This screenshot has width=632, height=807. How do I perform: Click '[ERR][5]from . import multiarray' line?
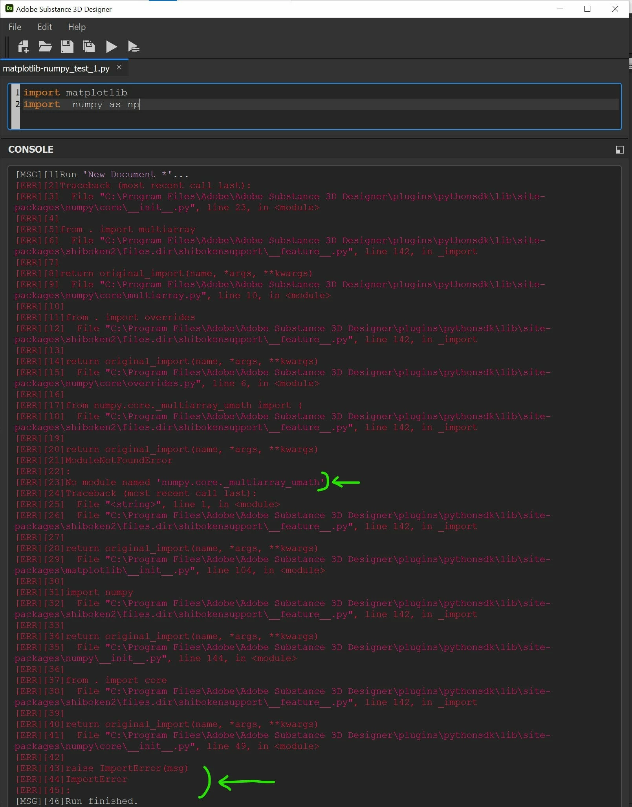[105, 229]
